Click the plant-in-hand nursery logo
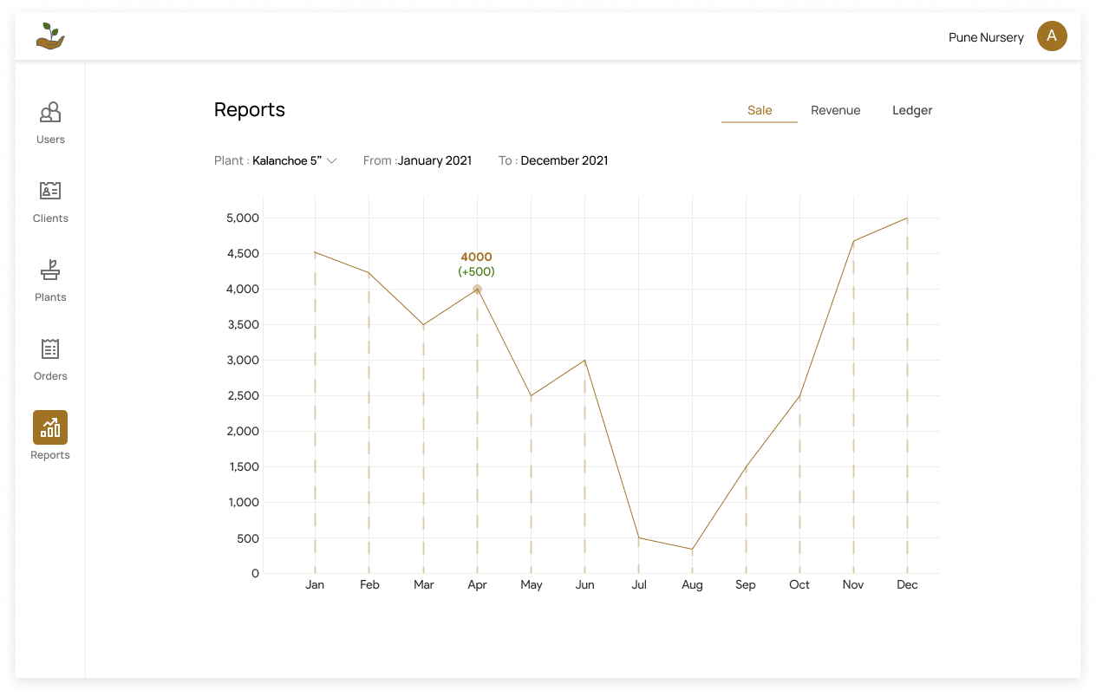 (50, 36)
